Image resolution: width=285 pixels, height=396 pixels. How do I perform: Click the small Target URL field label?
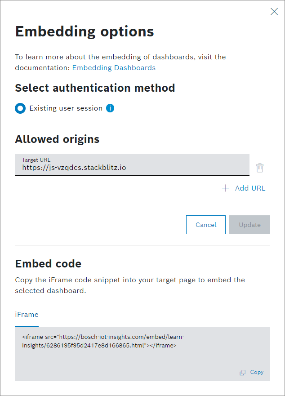coord(36,160)
